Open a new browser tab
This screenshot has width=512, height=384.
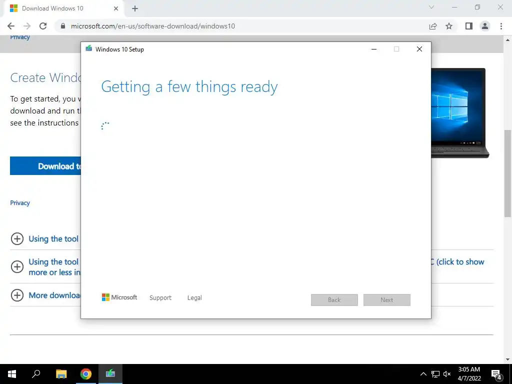(x=135, y=8)
